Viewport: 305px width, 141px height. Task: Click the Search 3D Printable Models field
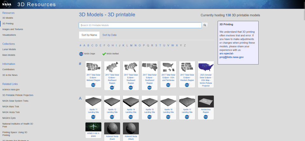coord(140,25)
